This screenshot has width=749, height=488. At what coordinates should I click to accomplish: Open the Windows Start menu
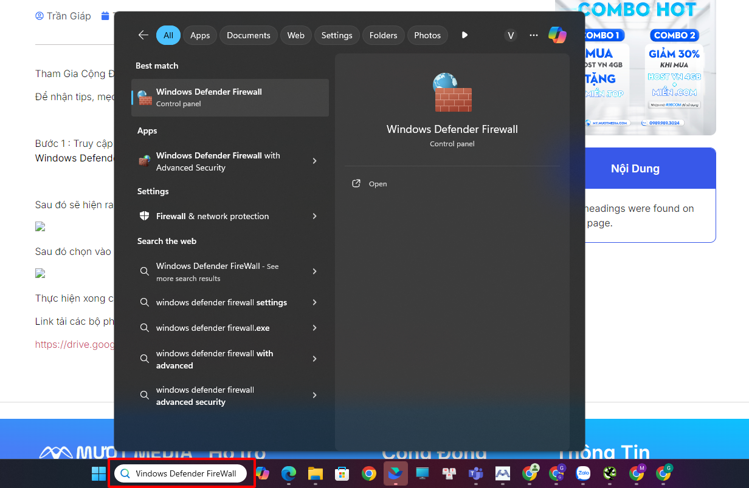tap(98, 473)
